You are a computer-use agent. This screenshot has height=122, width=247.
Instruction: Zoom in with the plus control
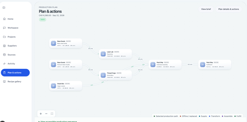pos(41,114)
